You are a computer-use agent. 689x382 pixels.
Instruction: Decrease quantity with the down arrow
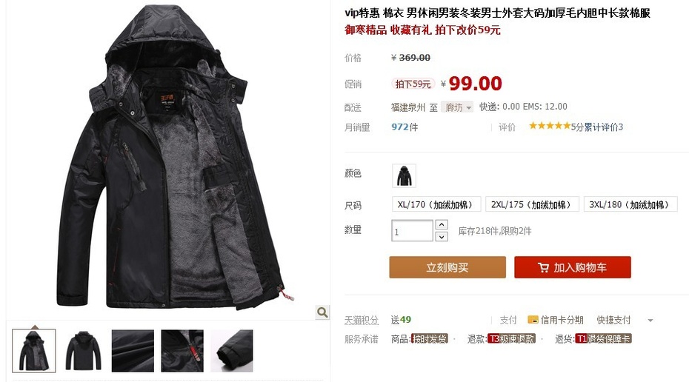[x=442, y=237]
